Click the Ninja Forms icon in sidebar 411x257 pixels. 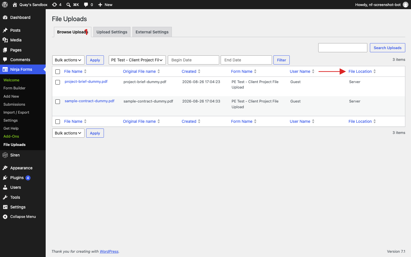point(5,69)
